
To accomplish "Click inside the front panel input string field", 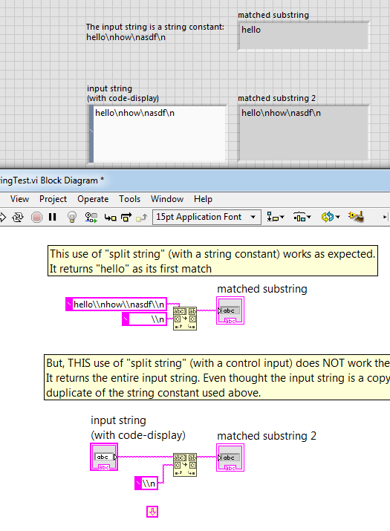I will pyautogui.click(x=158, y=134).
